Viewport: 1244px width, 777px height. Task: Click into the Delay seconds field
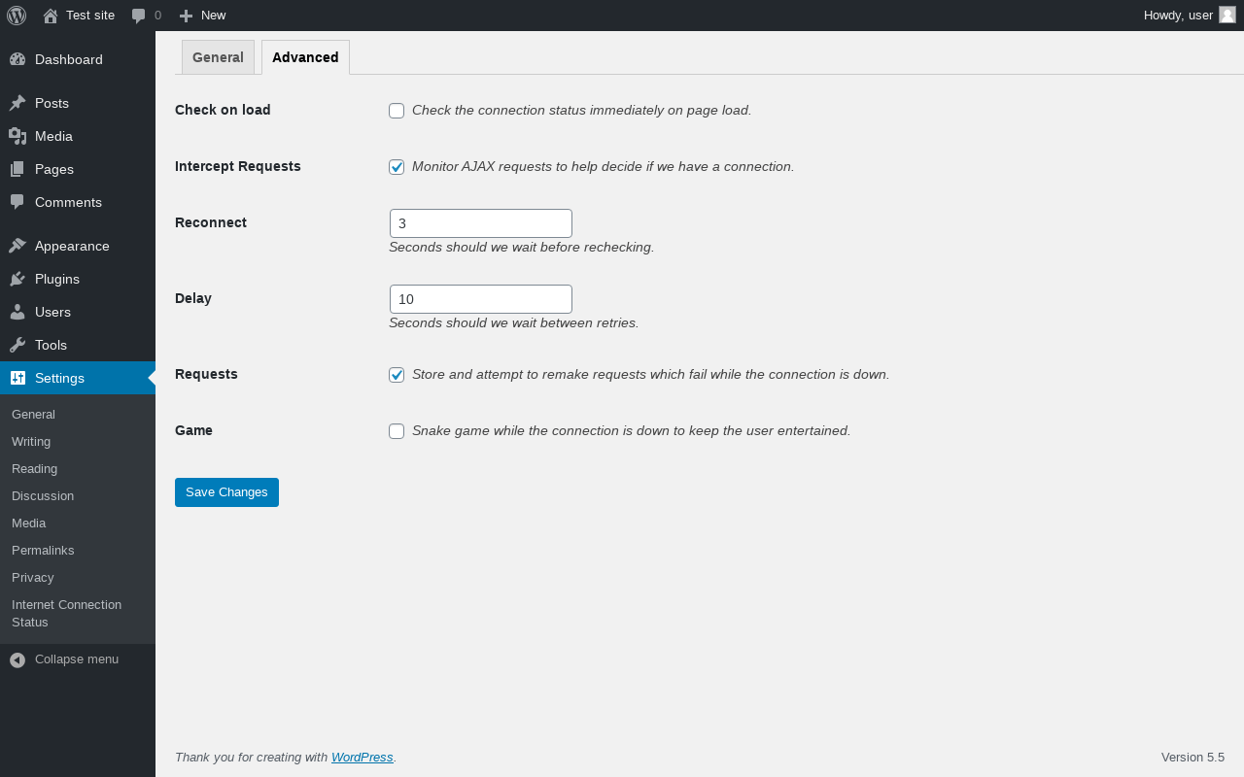click(481, 299)
